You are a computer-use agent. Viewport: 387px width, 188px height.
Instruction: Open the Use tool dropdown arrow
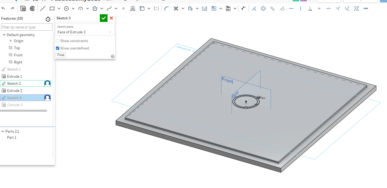[149, 8]
